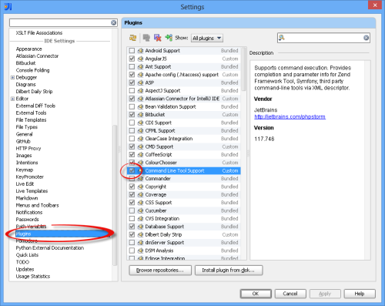Clear the settings search box using its X icon
This screenshot has height=306, width=385.
[113, 23]
